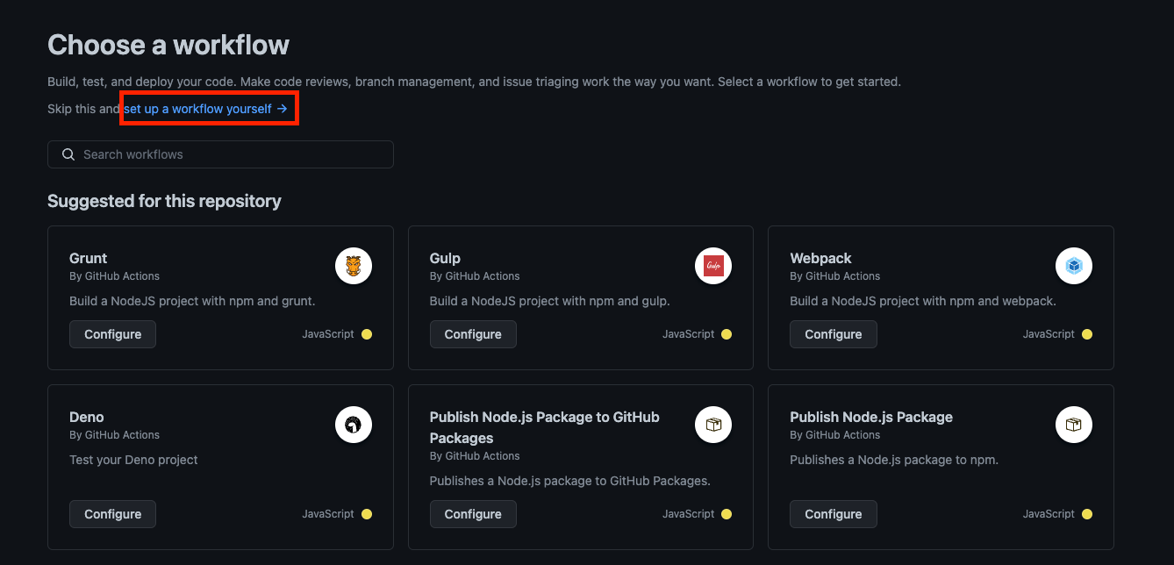Open the 'set up a workflow yourself' link
The height and width of the screenshot is (565, 1174).
[206, 109]
